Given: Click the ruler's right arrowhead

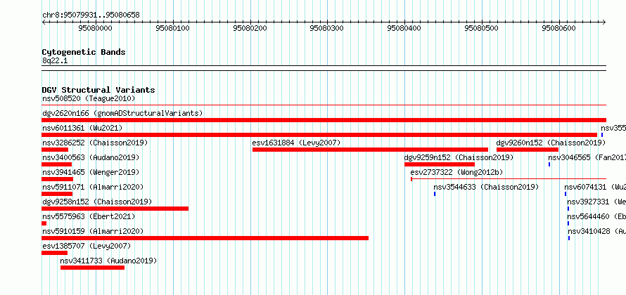Looking at the screenshot, I should [604, 22].
